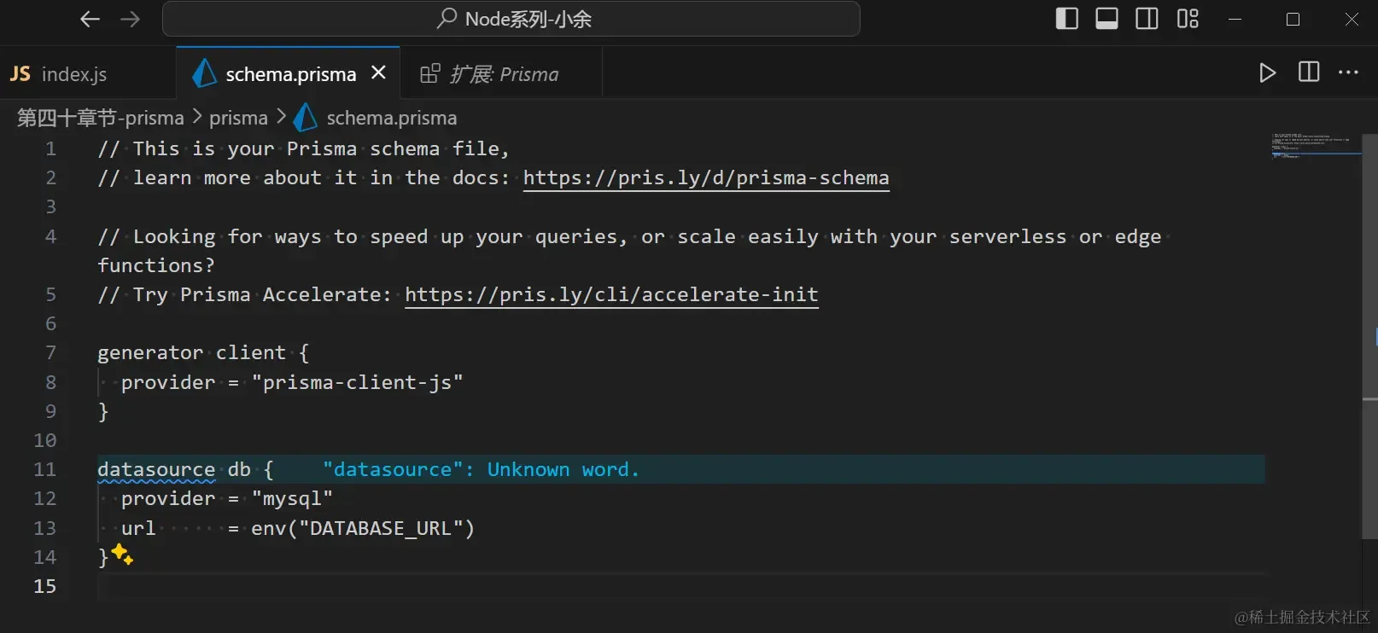Click the Prisma icon on schema.prisma tab
This screenshot has width=1378, height=633.
click(204, 73)
